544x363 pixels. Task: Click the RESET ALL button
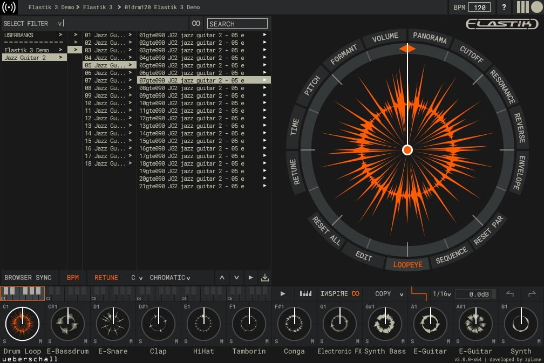[327, 230]
